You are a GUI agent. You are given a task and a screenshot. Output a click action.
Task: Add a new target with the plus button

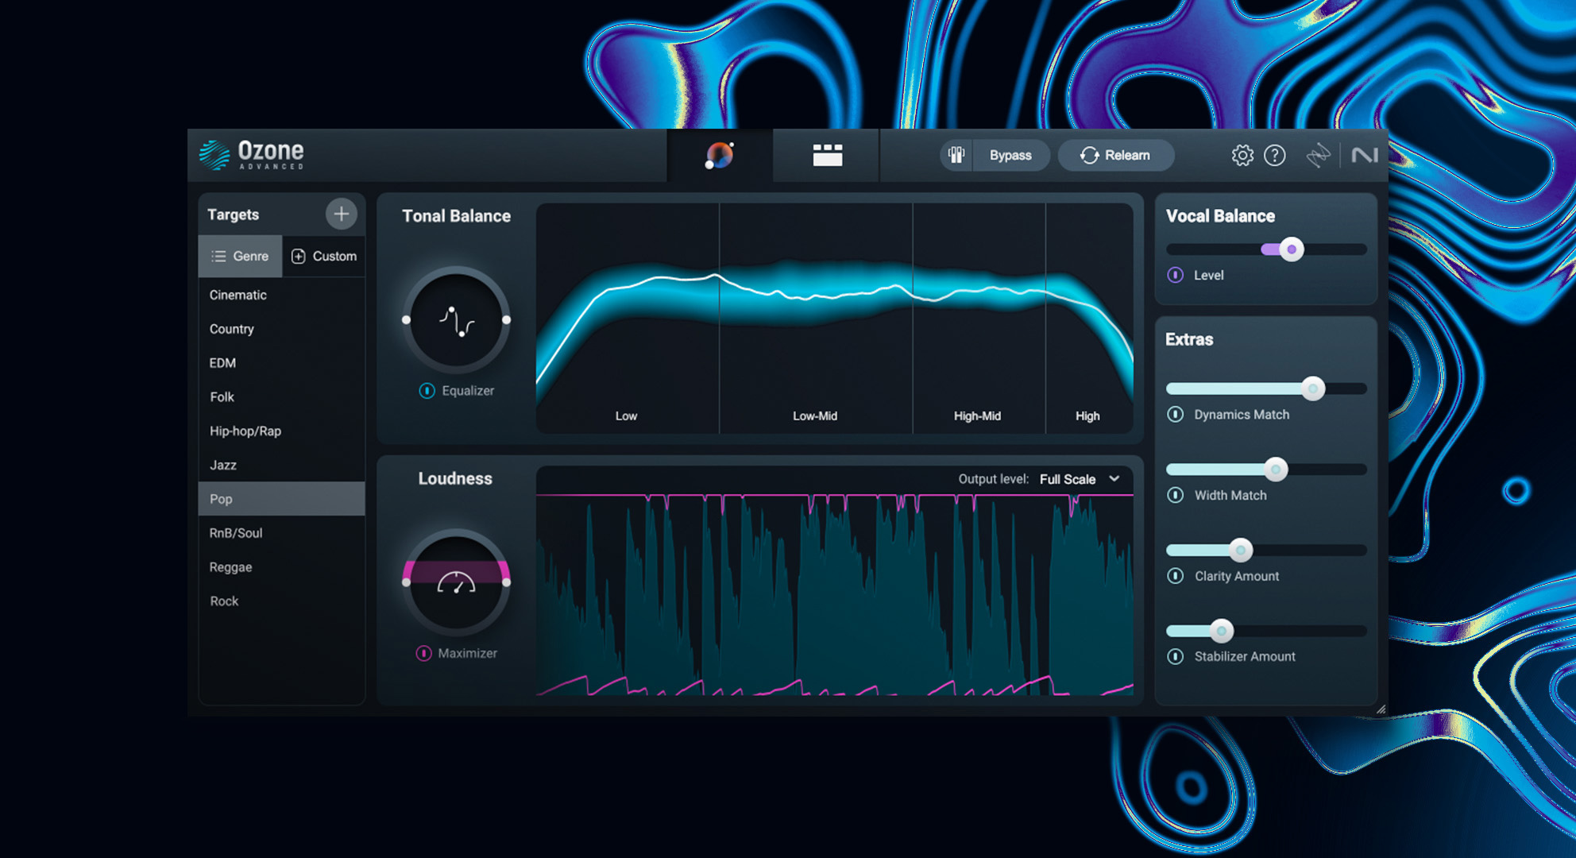coord(342,213)
